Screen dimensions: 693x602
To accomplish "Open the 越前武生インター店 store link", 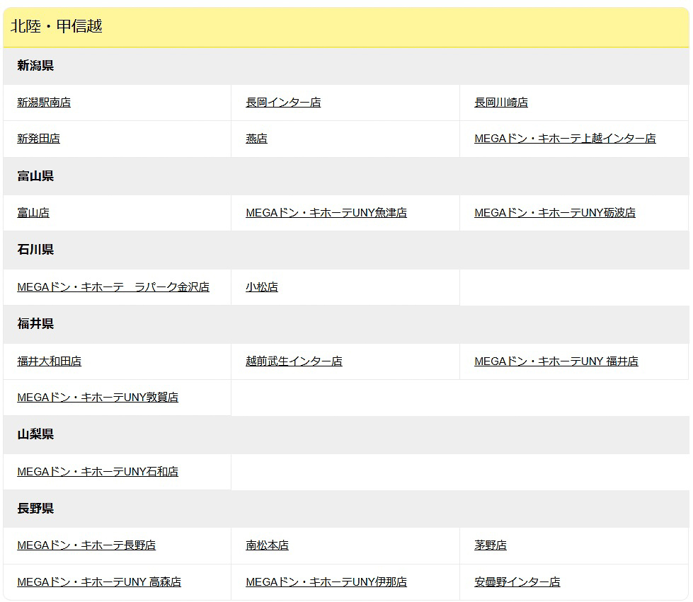I will point(294,361).
